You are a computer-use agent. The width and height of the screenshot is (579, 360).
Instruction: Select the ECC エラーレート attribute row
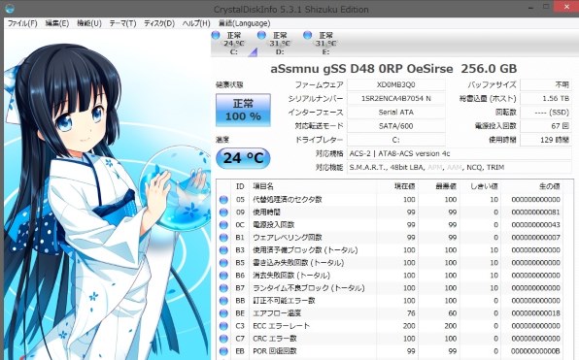point(393,326)
